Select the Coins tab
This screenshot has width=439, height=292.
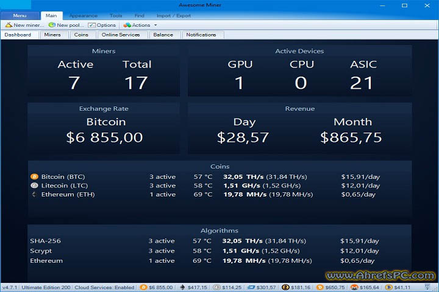click(81, 35)
